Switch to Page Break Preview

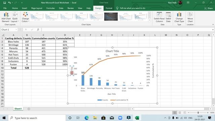tap(185, 113)
